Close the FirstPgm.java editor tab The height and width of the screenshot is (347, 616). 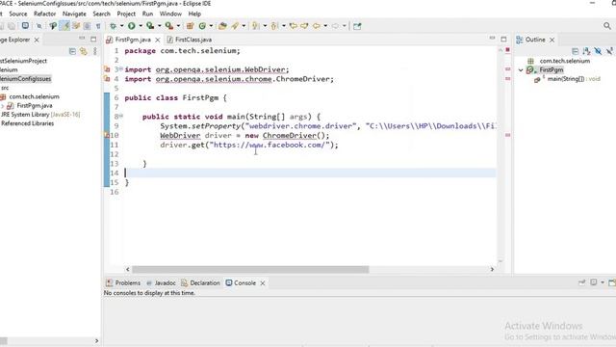tap(157, 40)
